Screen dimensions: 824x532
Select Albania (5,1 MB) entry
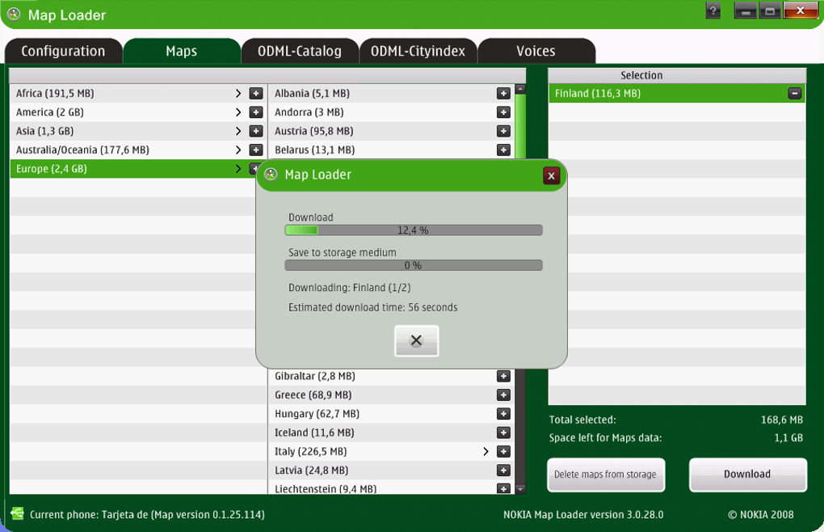pos(392,94)
